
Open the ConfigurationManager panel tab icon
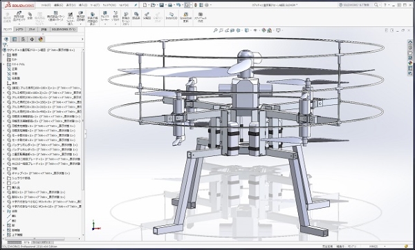pyautogui.click(x=24, y=39)
